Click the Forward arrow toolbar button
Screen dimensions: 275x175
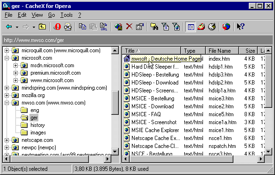coord(26,27)
